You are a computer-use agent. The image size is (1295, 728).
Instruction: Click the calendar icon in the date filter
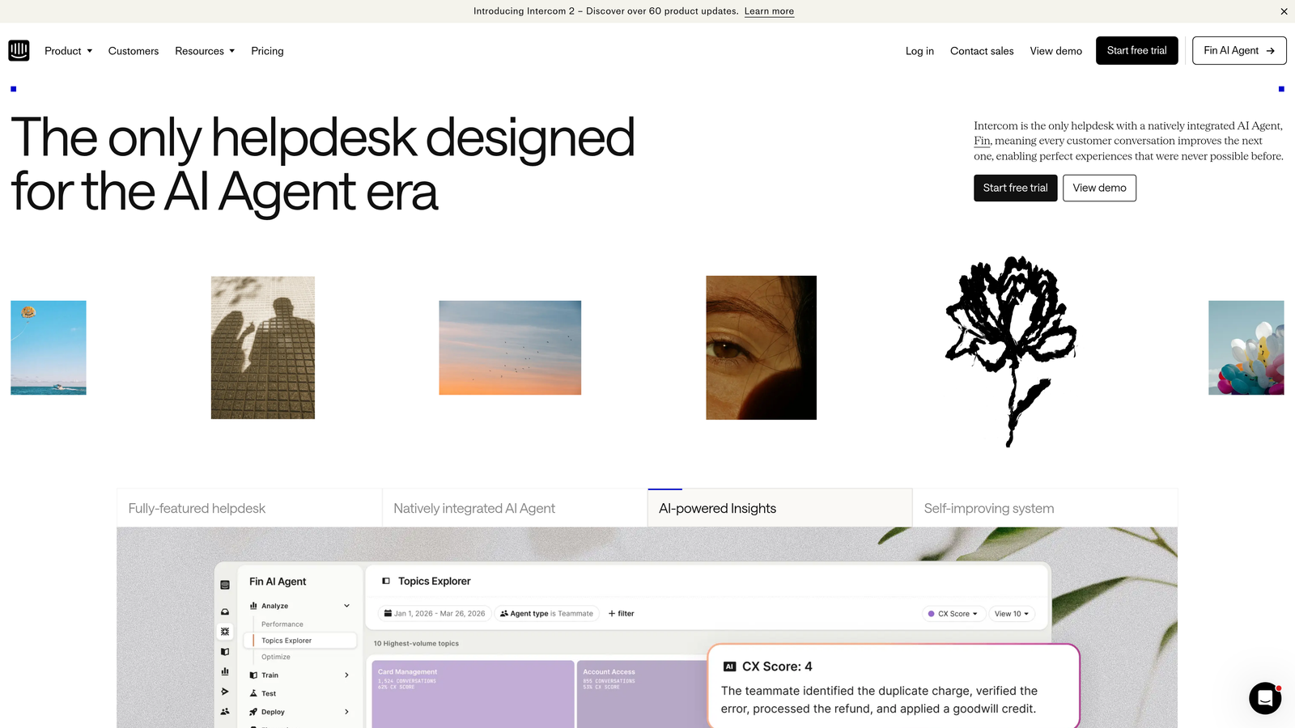(388, 613)
